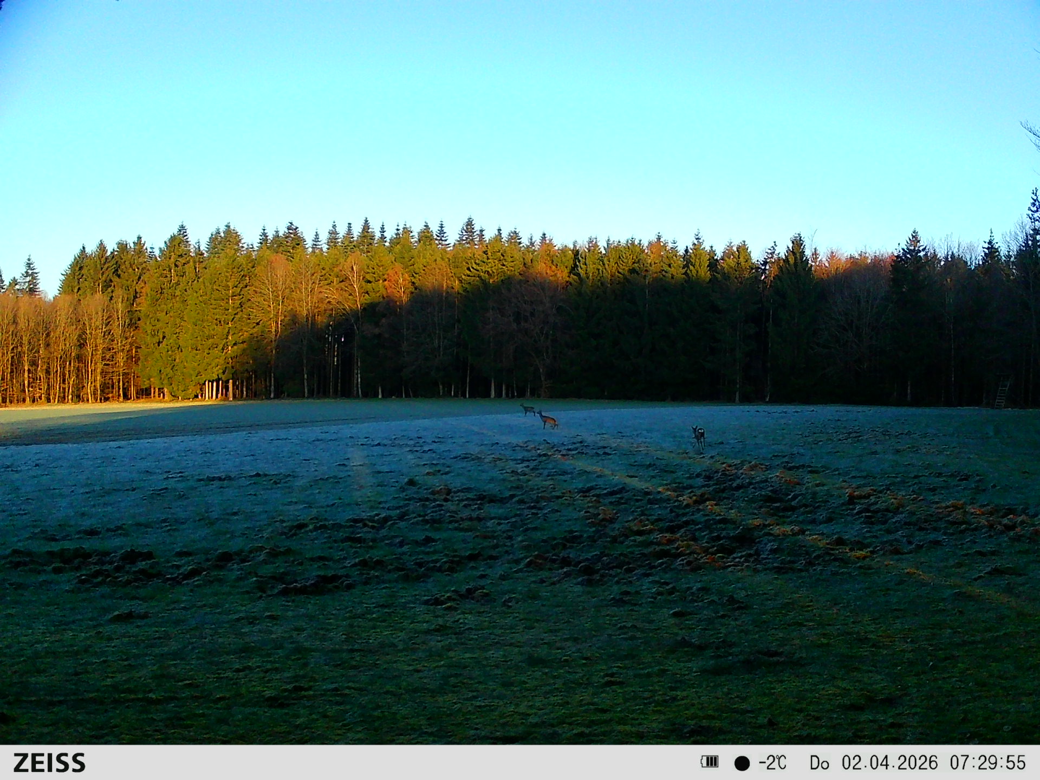Click the farthest small deer near the forest edge
This screenshot has height=780, width=1040.
[x=528, y=409]
